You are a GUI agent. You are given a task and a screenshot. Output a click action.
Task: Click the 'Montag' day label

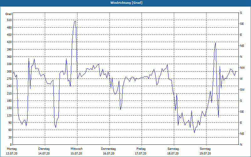(12, 149)
